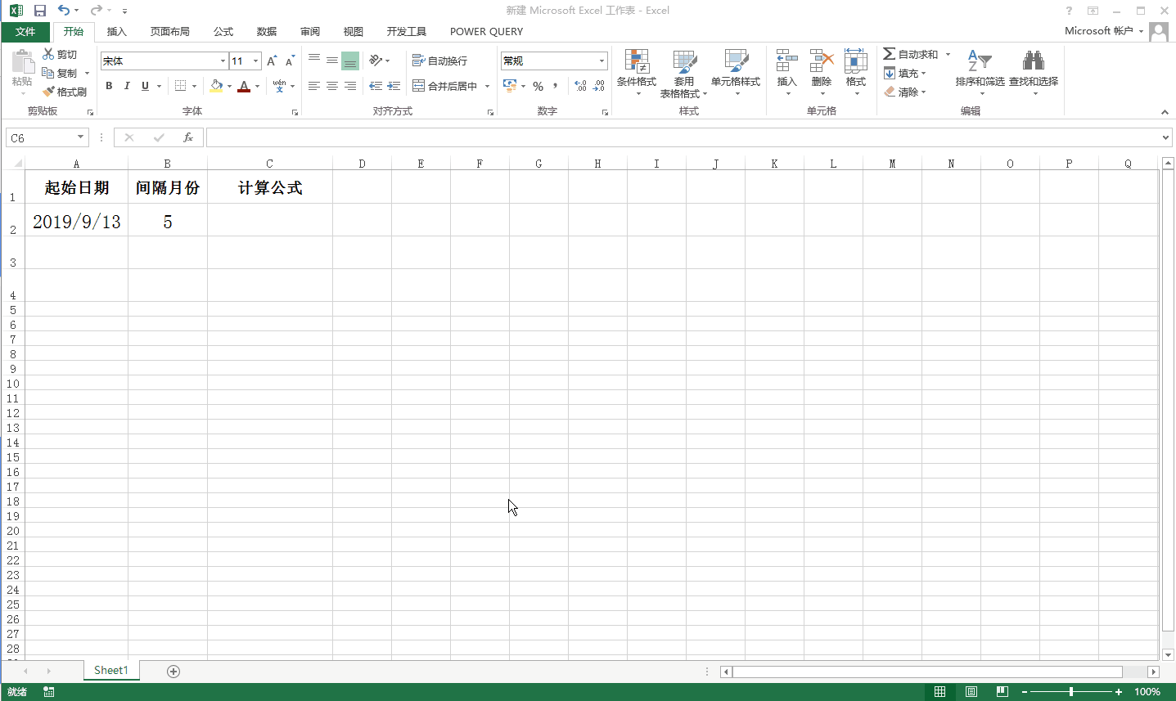This screenshot has height=701, width=1176.
Task: Apply the borders icon in the font group
Action: pos(181,86)
